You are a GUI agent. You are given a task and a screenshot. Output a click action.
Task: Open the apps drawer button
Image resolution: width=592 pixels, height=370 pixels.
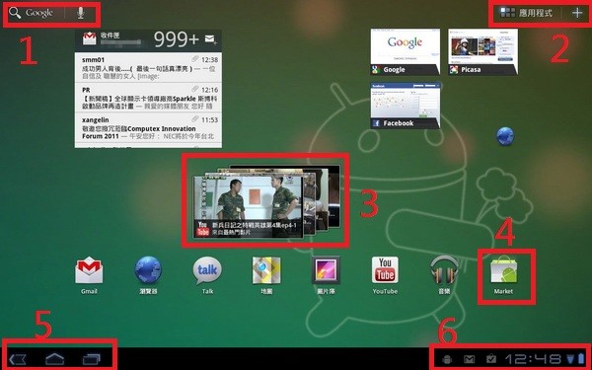pyautogui.click(x=526, y=13)
